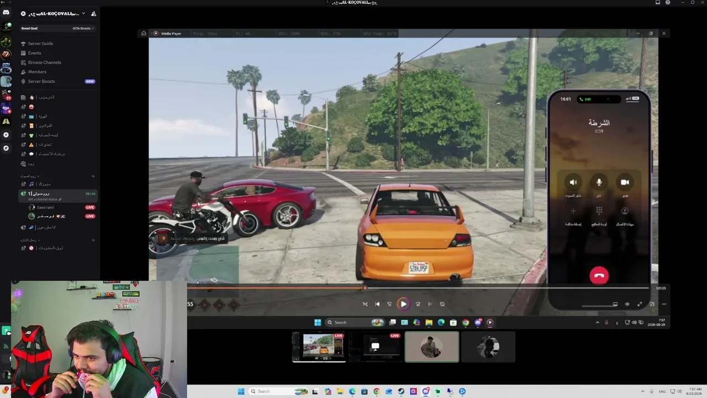The image size is (707, 398).
Task: Collapse the روم الصوت channel category
Action: [x=29, y=176]
